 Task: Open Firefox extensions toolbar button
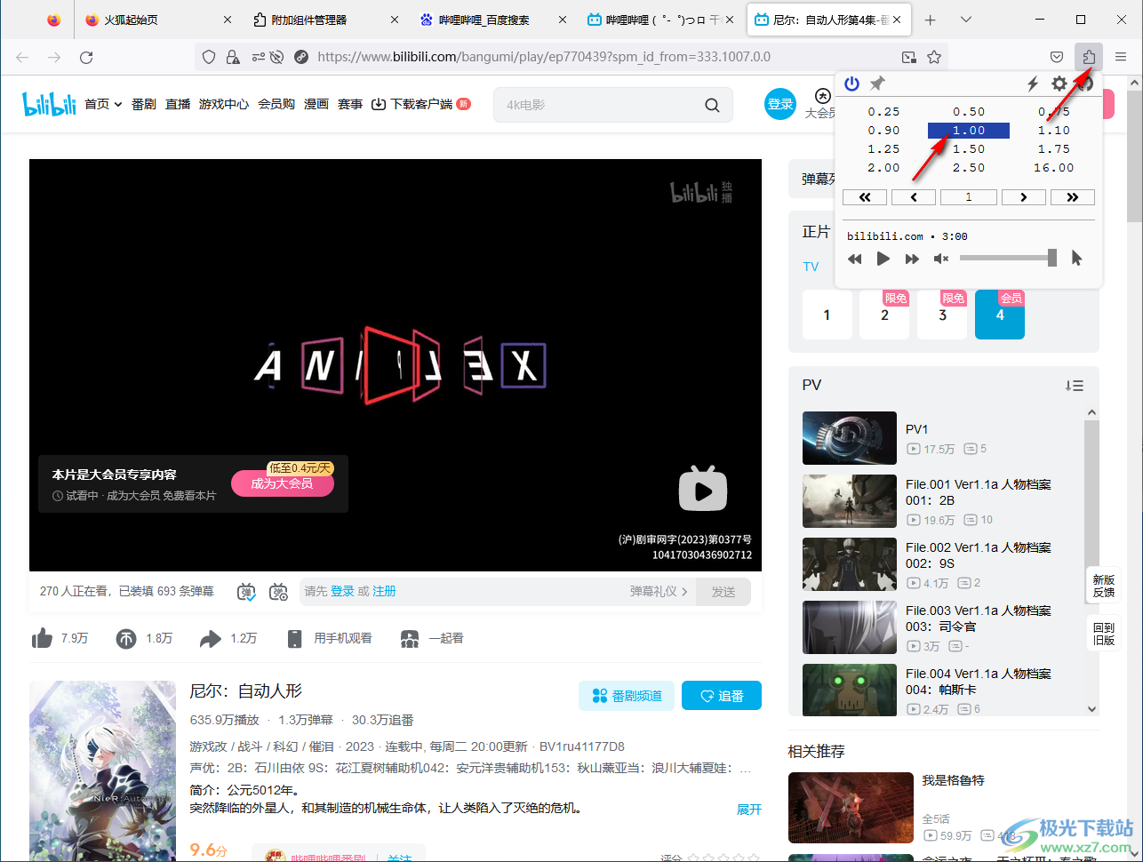point(1089,57)
